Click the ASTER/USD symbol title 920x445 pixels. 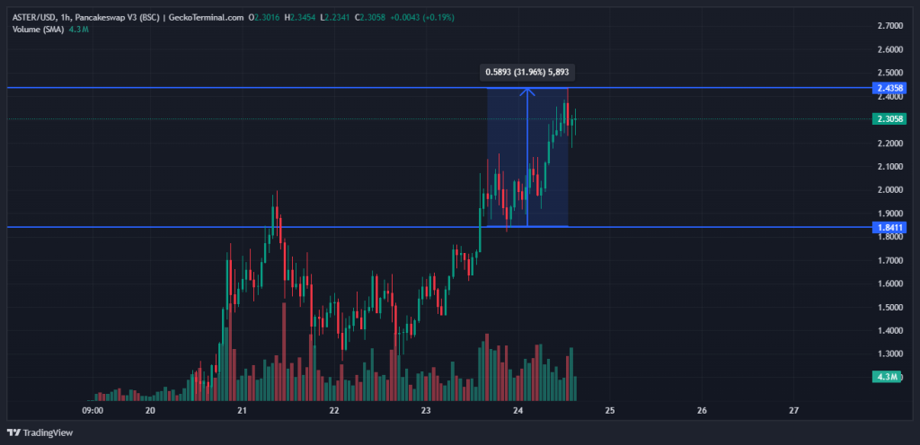point(34,18)
